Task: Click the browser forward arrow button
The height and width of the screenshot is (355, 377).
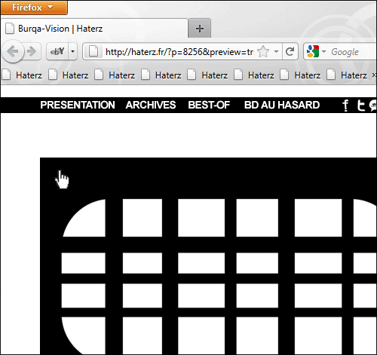Action: point(32,51)
